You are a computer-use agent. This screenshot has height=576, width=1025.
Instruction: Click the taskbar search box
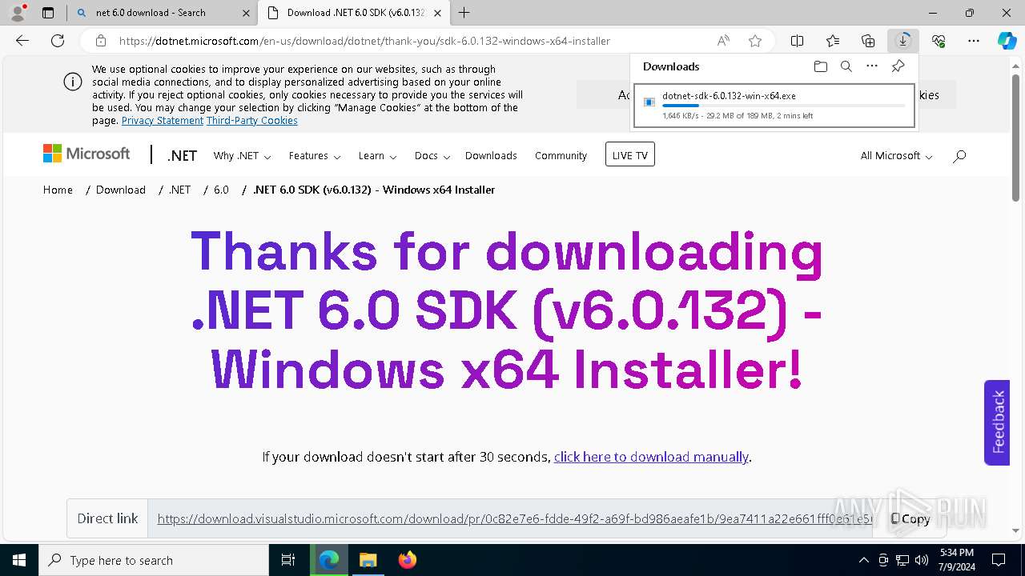154,560
